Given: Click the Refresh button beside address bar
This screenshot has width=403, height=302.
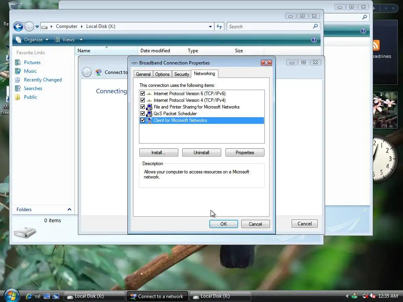Looking at the screenshot, I should [x=219, y=26].
